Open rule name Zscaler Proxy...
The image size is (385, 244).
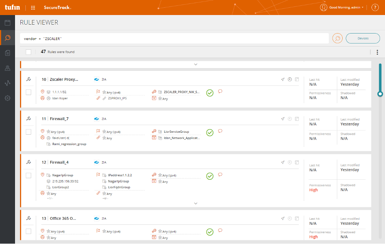(64, 79)
